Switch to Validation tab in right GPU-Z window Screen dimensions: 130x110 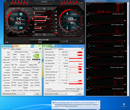(61, 49)
